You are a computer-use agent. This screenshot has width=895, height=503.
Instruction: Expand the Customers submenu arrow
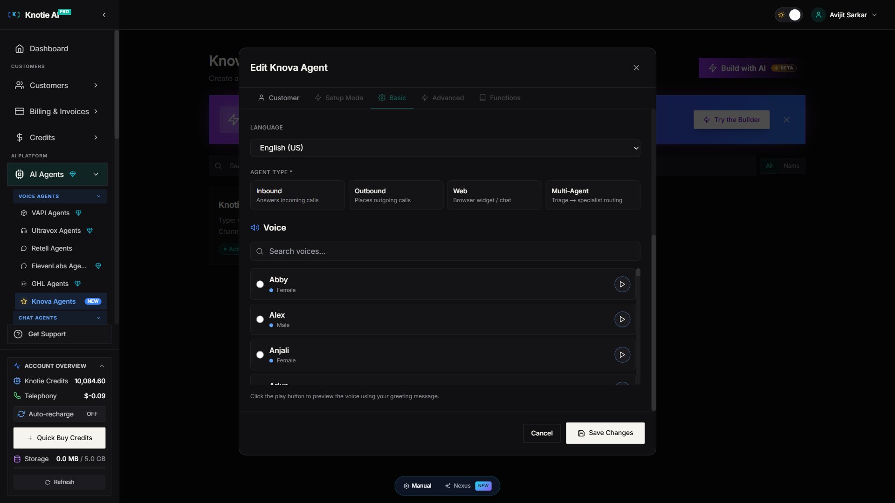[x=96, y=85]
